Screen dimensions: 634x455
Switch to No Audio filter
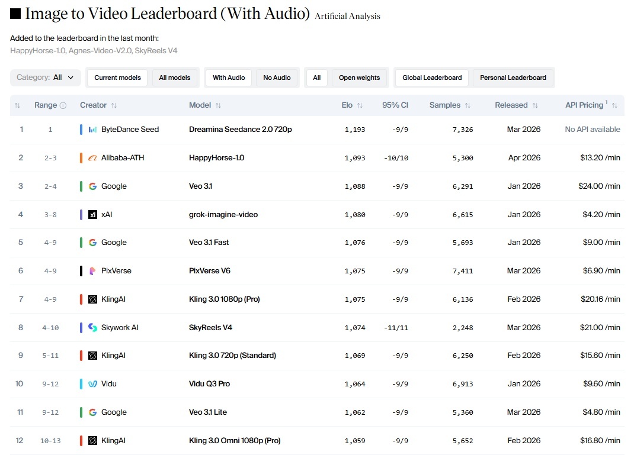[x=277, y=78]
